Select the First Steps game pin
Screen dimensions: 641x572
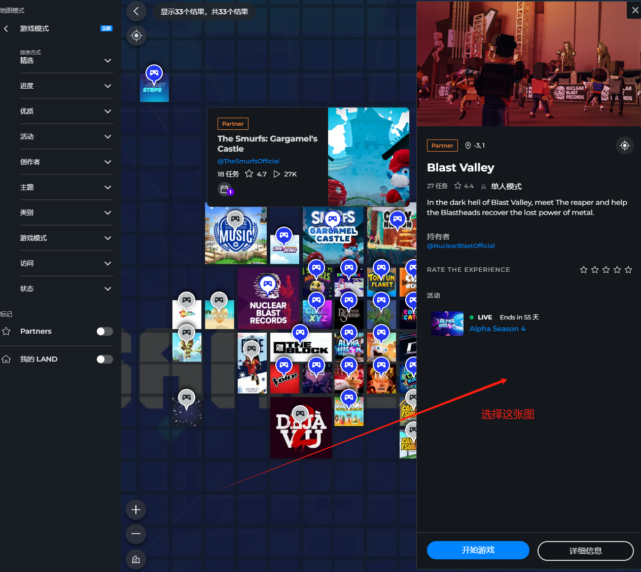point(154,74)
